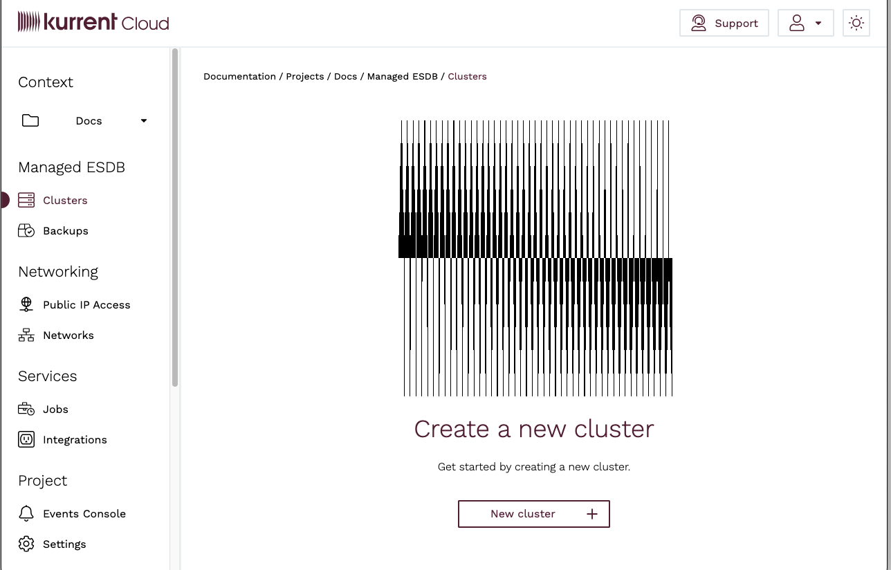Click the Clusters server icon in sidebar
This screenshot has height=570, width=891.
tap(26, 201)
